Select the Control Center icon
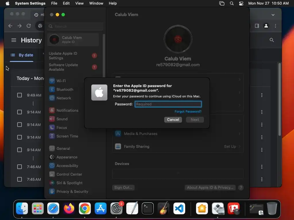Image resolution: width=294 pixels, height=220 pixels. [x=52, y=174]
